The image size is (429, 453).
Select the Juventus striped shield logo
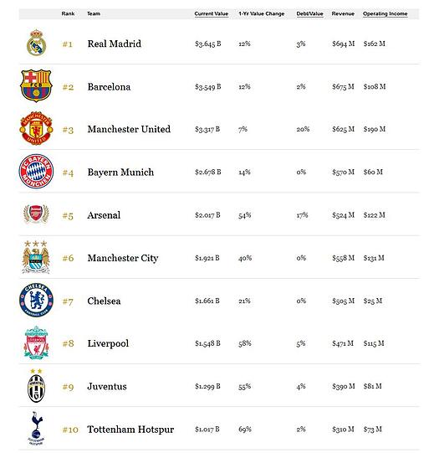tap(36, 386)
